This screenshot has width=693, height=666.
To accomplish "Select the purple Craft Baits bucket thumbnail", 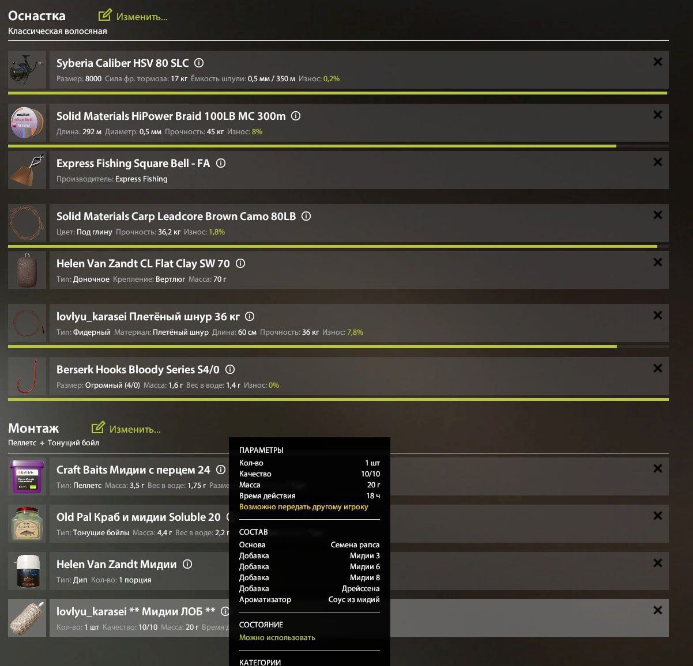I will (27, 476).
